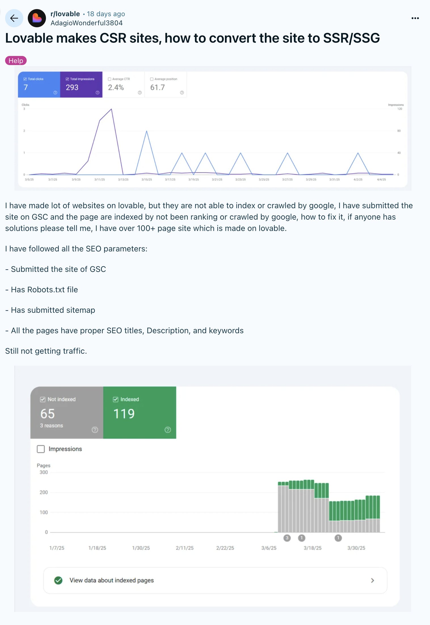This screenshot has width=430, height=625.
Task: Open AdagioWonderful3804 user profile
Action: click(87, 23)
